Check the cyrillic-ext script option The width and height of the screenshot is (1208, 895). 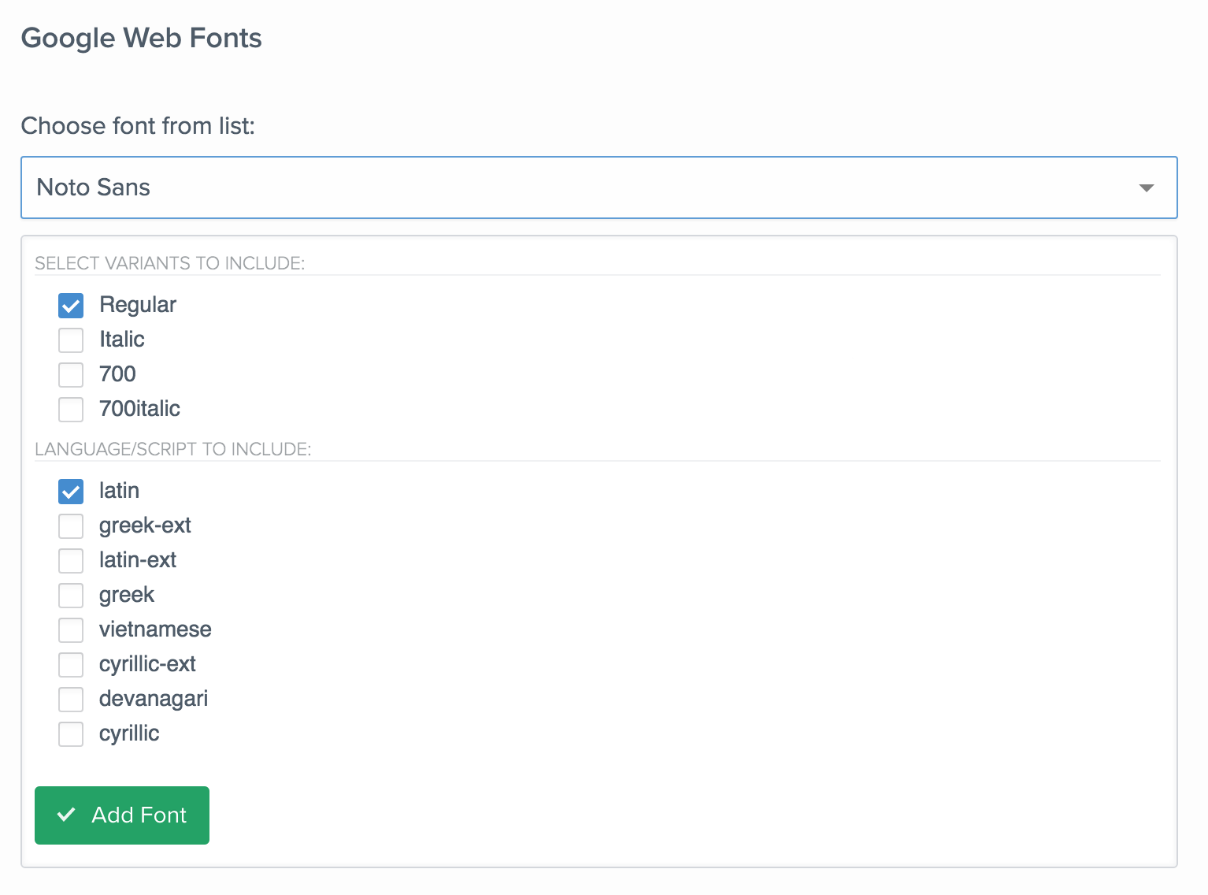(71, 665)
